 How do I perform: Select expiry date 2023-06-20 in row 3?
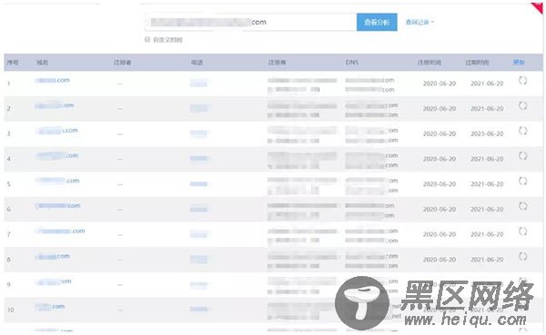click(x=487, y=133)
